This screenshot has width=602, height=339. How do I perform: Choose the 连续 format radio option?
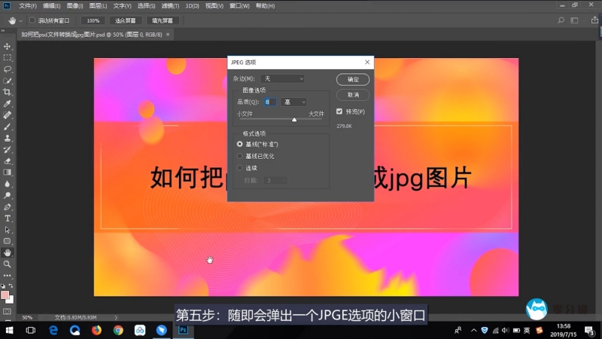[240, 167]
